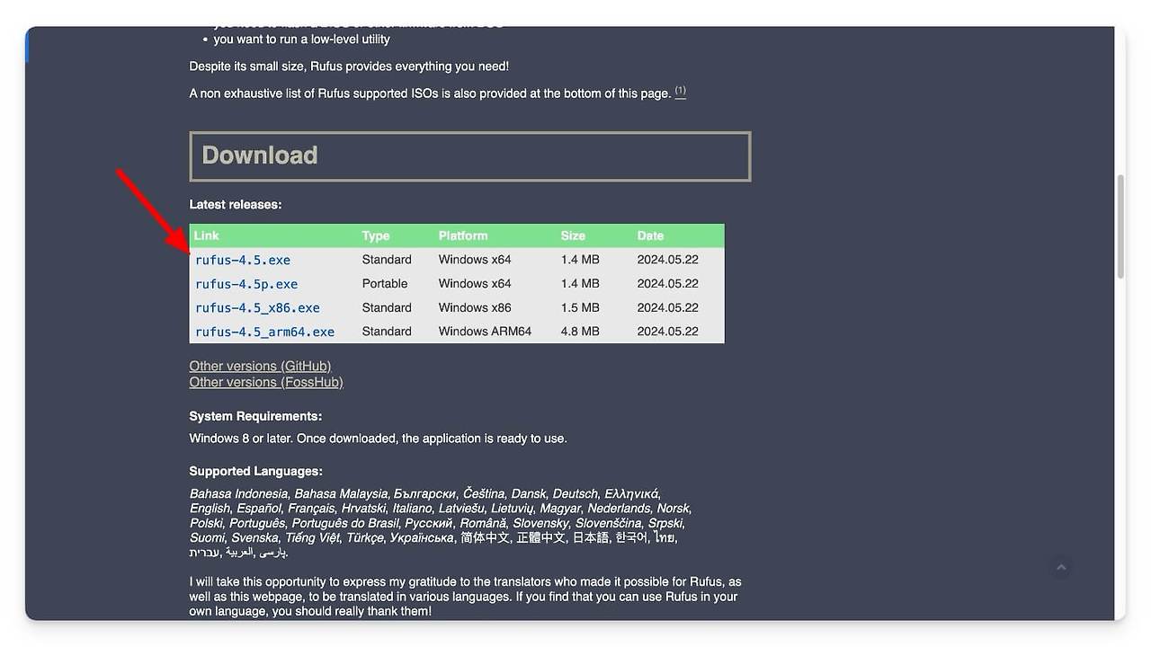1151x647 pixels.
Task: Click the System Requirements heading
Action: [x=255, y=416]
